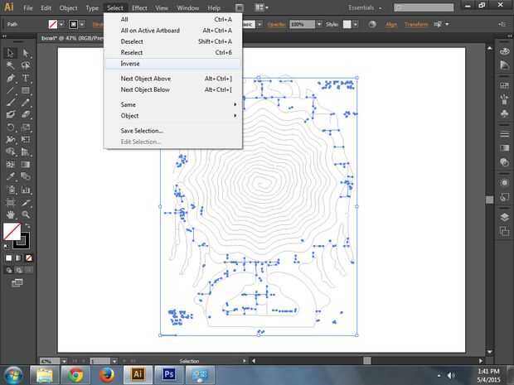Select the Type tool
Image resolution: width=514 pixels, height=385 pixels.
pyautogui.click(x=26, y=78)
